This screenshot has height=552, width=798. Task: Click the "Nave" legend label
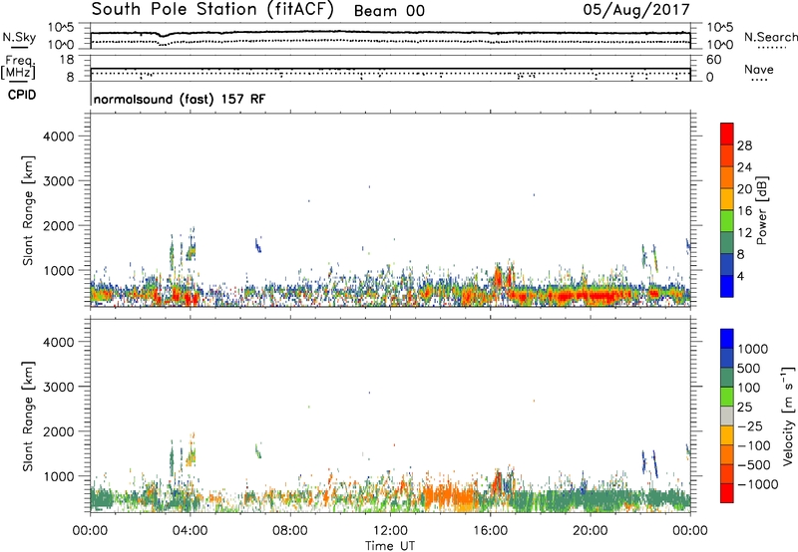point(759,69)
